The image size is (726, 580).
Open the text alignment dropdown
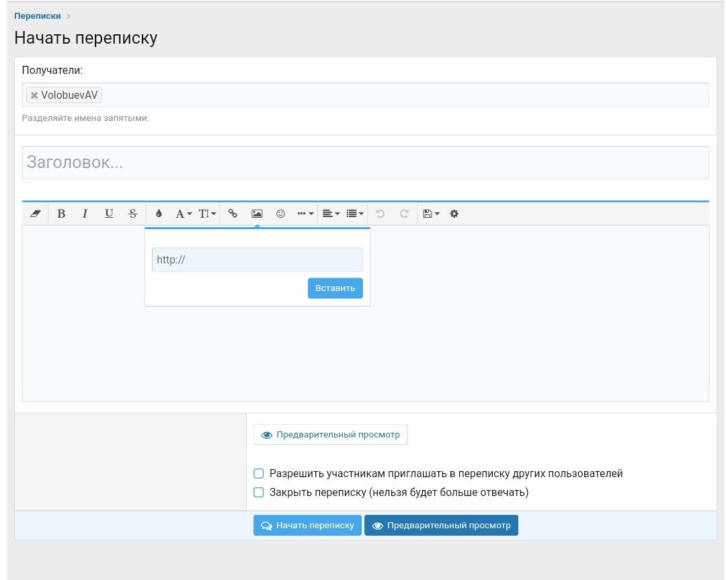331,214
